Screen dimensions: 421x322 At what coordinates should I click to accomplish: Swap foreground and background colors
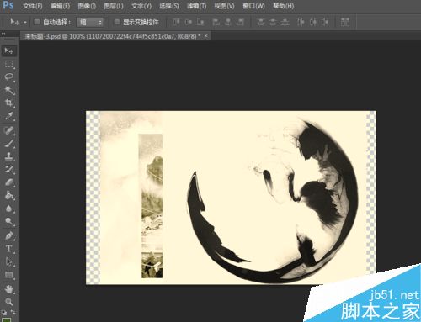point(13,312)
